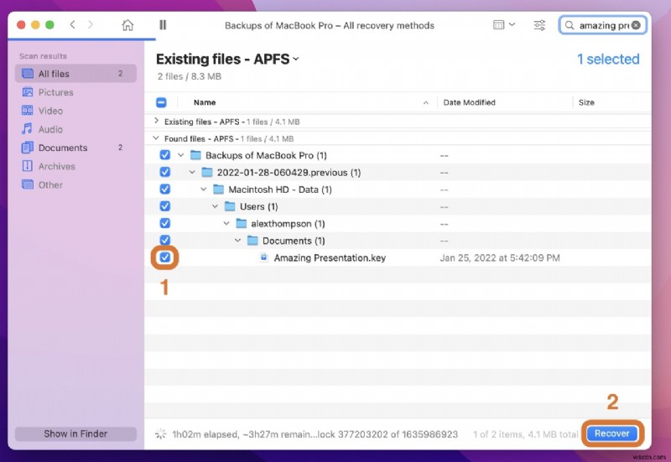671x462 pixels.
Task: Go back using the left arrow
Action: tap(72, 24)
